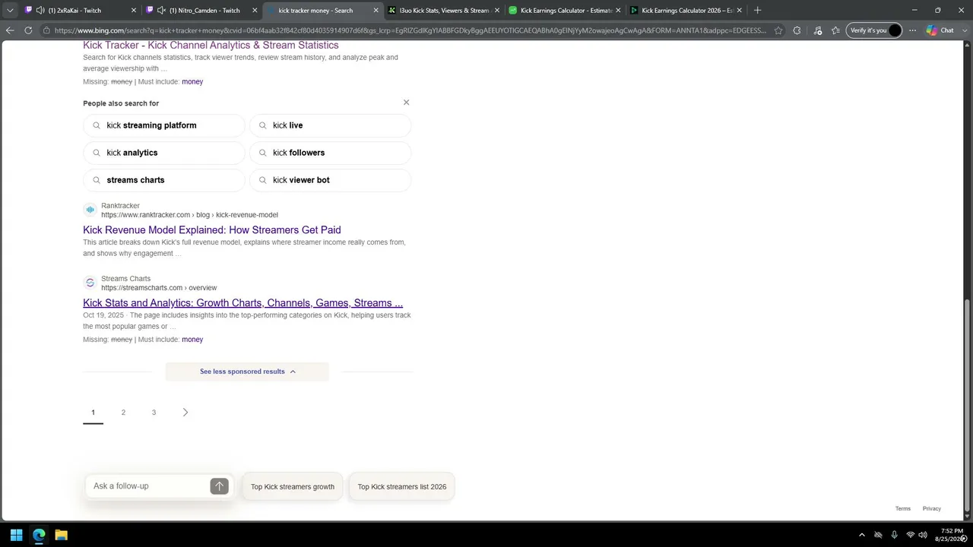The width and height of the screenshot is (973, 547).
Task: Open the favorites list icon
Action: coord(835,30)
